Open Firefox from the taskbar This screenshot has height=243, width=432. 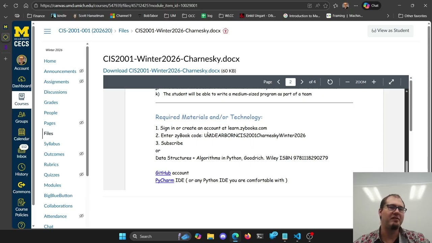pyautogui.click(x=248, y=236)
